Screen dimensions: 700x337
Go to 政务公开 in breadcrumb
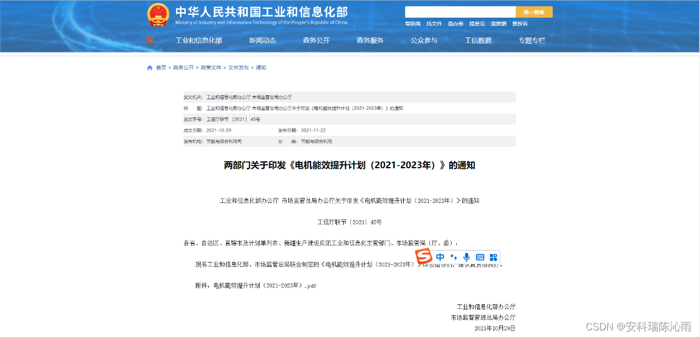click(x=184, y=67)
